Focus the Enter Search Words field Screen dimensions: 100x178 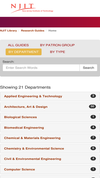click(x=41, y=68)
